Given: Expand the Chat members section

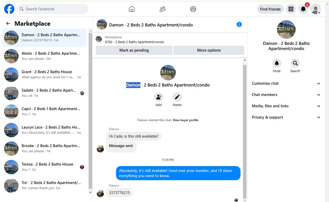Looking at the screenshot, I should 286,95.
